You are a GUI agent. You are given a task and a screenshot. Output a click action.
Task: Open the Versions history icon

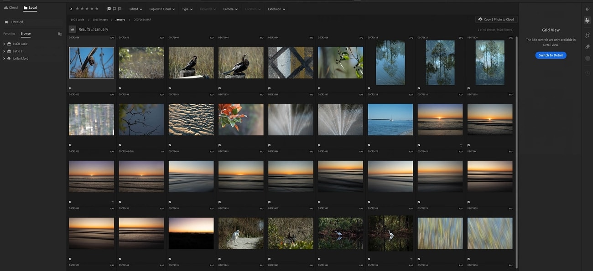tap(588, 73)
